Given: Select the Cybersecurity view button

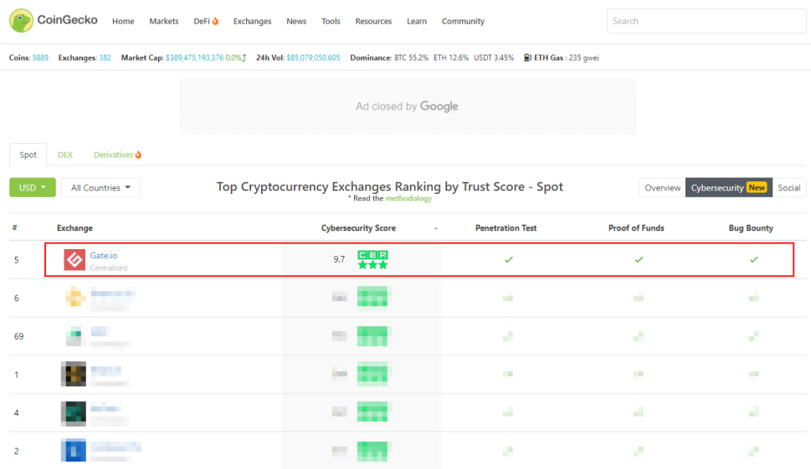Looking at the screenshot, I should click(x=729, y=187).
